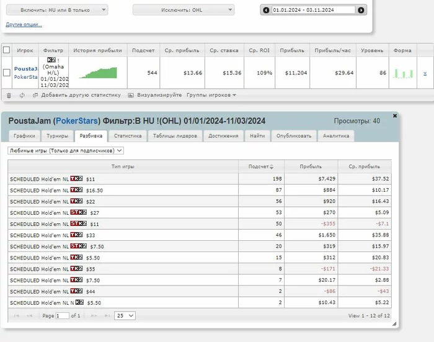Close the PoustaJam details popup
Viewport: 434px width, 342px height.
coord(395,115)
